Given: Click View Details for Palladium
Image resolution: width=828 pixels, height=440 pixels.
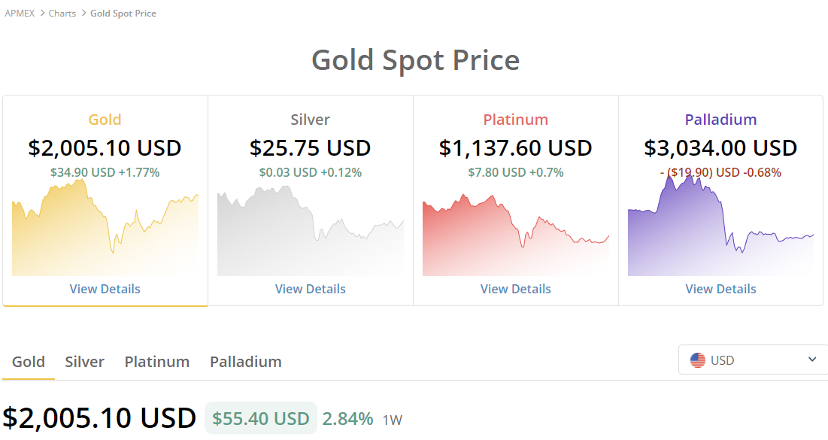Looking at the screenshot, I should point(720,289).
